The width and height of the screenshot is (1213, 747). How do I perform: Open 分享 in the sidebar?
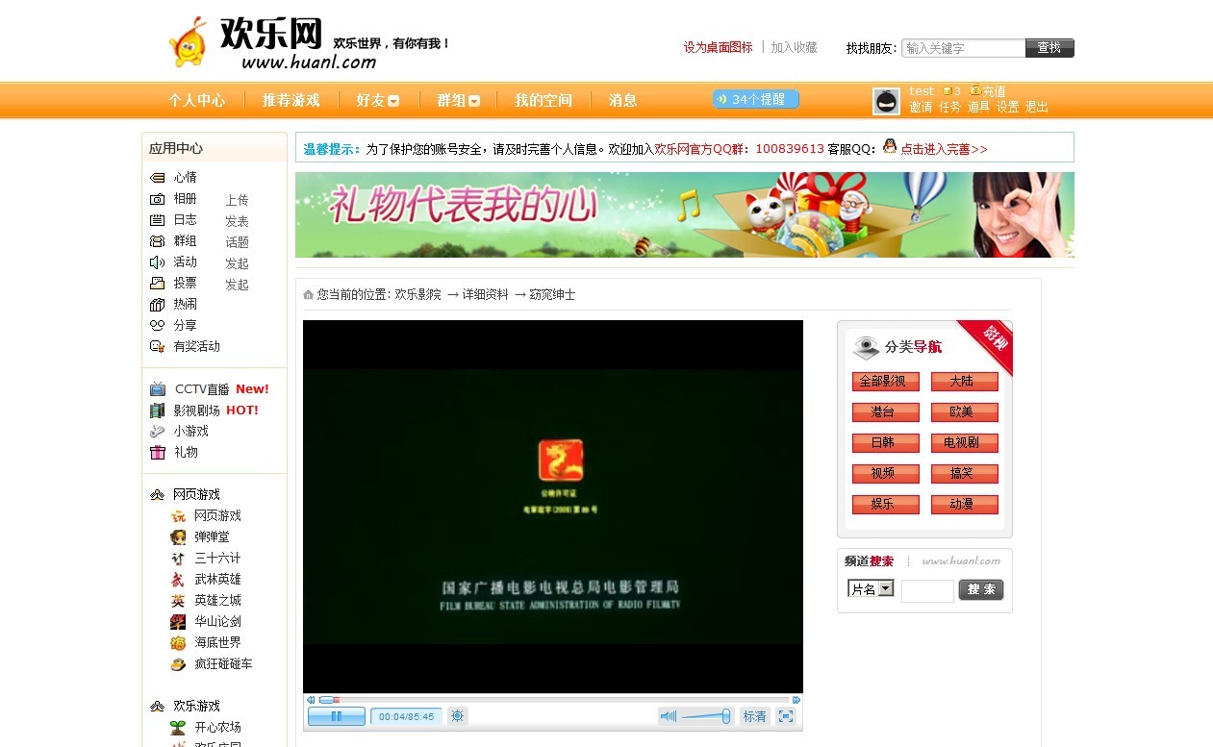click(185, 326)
